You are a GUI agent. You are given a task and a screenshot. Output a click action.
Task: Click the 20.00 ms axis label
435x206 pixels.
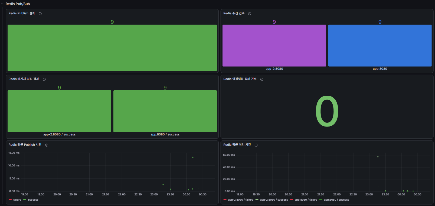[229, 179]
